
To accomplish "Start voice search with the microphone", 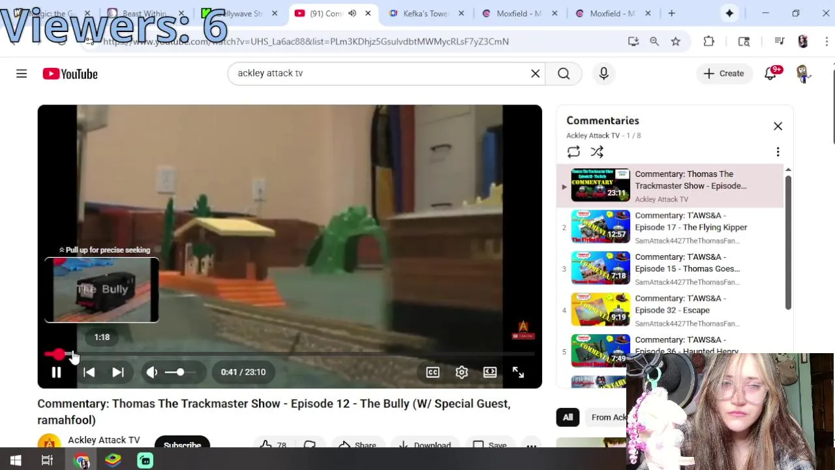I will pos(603,74).
